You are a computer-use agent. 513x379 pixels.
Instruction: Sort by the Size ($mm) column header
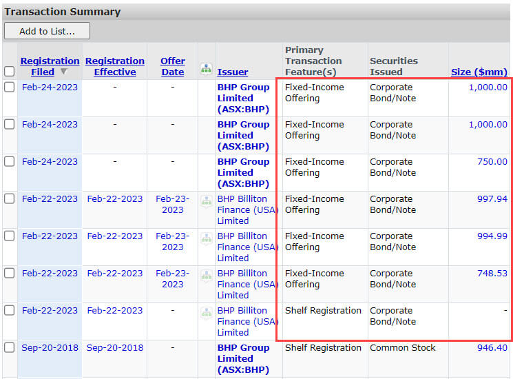(479, 72)
